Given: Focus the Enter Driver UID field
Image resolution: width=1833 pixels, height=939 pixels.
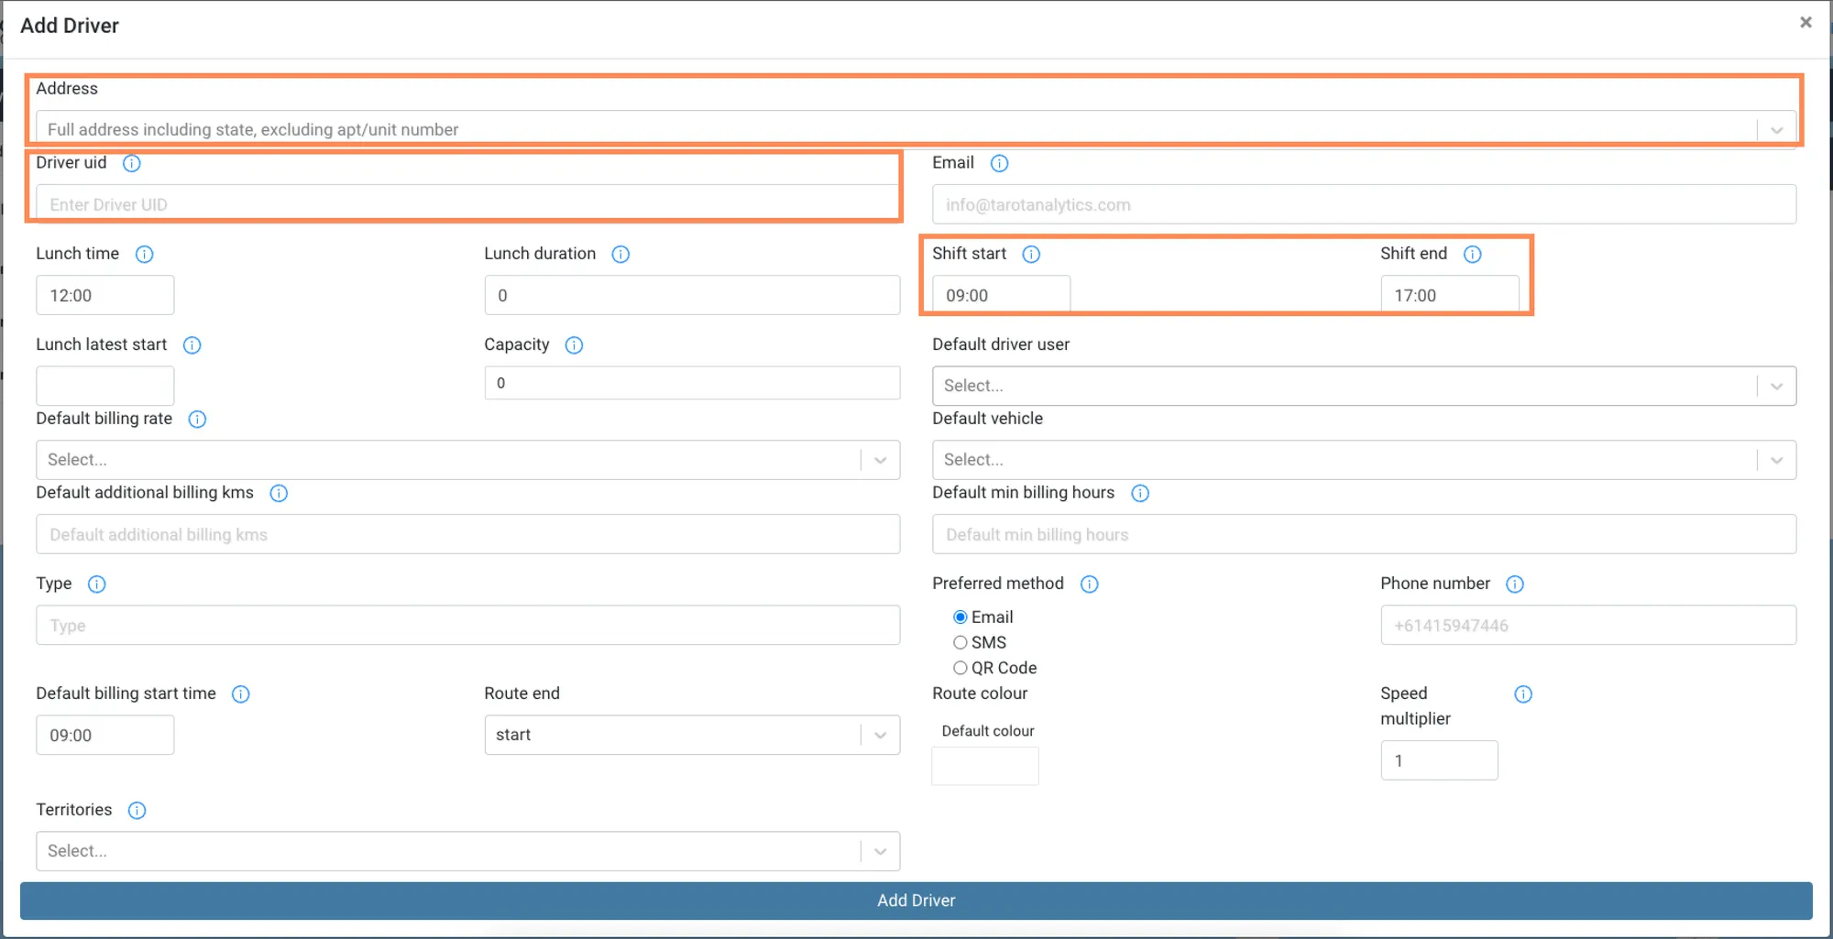Looking at the screenshot, I should (467, 204).
